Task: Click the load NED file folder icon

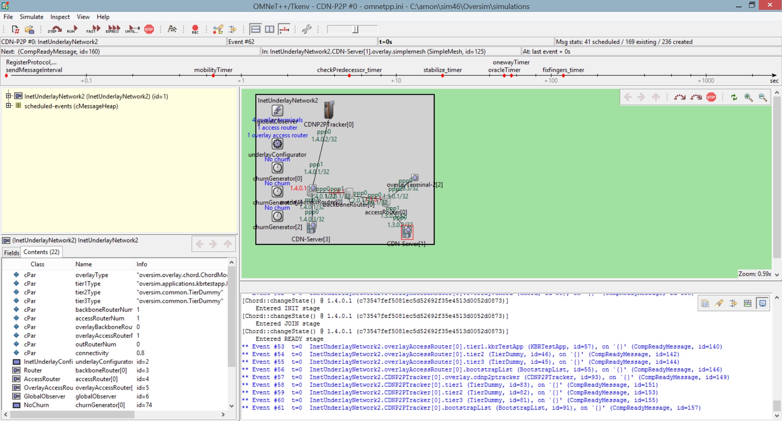Action: (29, 29)
